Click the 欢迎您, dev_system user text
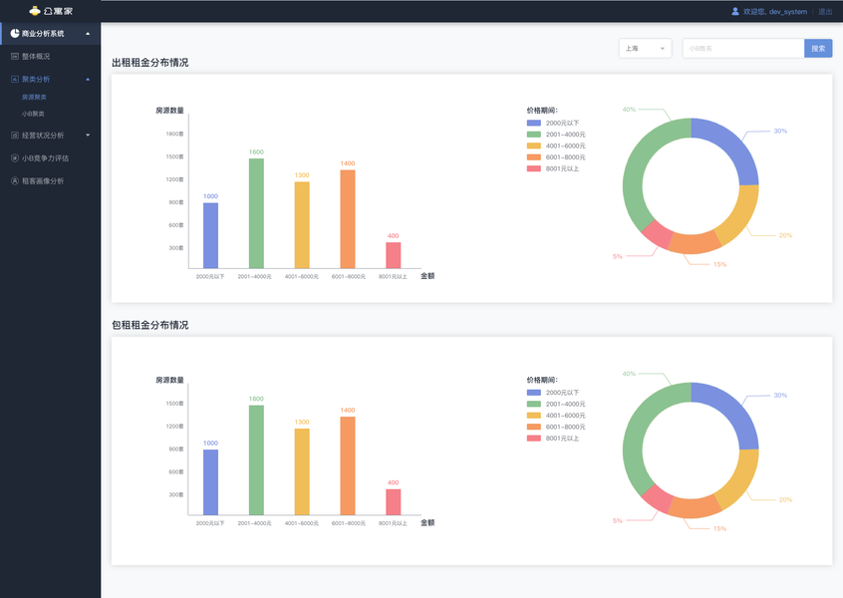Screen dimensions: 843x598 pyautogui.click(x=774, y=11)
